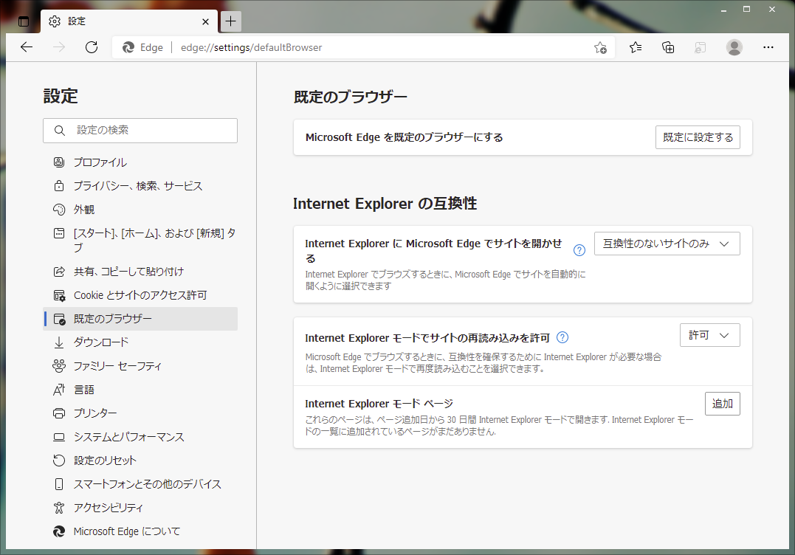The height and width of the screenshot is (555, 795).
Task: Expand the 許可 dropdown
Action: pyautogui.click(x=710, y=335)
